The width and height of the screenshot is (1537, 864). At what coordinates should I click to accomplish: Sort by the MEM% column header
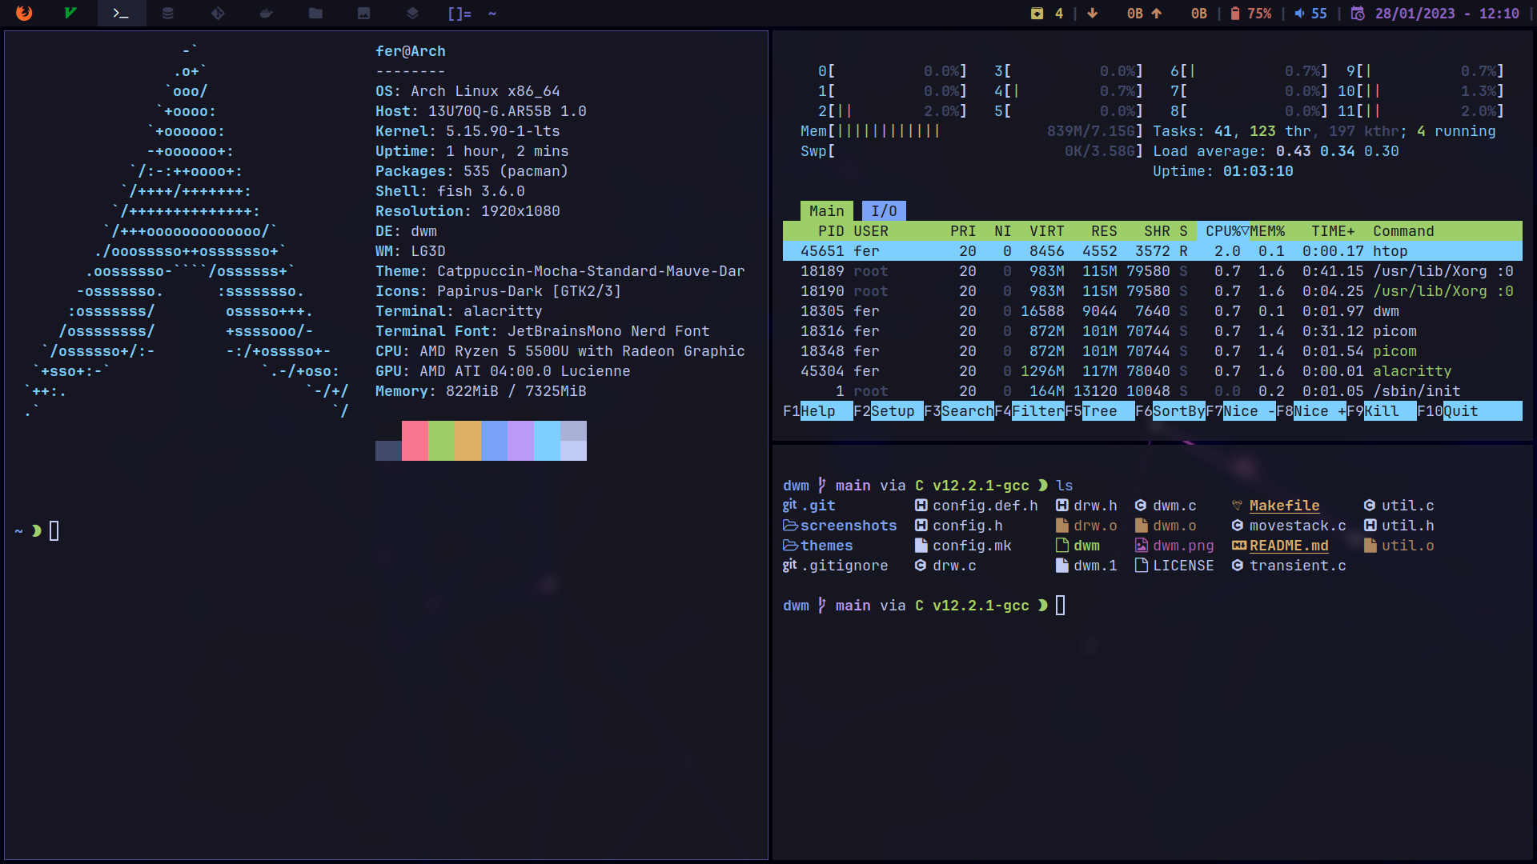(1267, 231)
